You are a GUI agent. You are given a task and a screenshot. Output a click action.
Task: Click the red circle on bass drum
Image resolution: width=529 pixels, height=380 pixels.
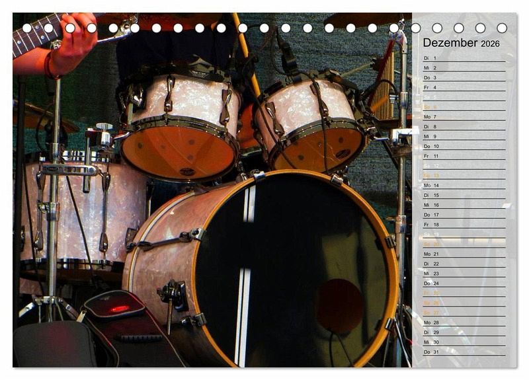[339, 305]
